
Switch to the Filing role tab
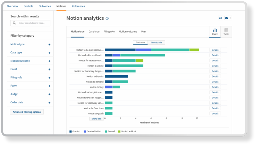(109, 32)
